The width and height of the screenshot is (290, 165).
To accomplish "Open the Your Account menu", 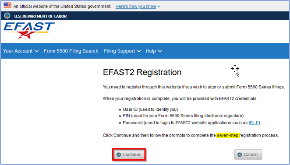I will point(21,51).
